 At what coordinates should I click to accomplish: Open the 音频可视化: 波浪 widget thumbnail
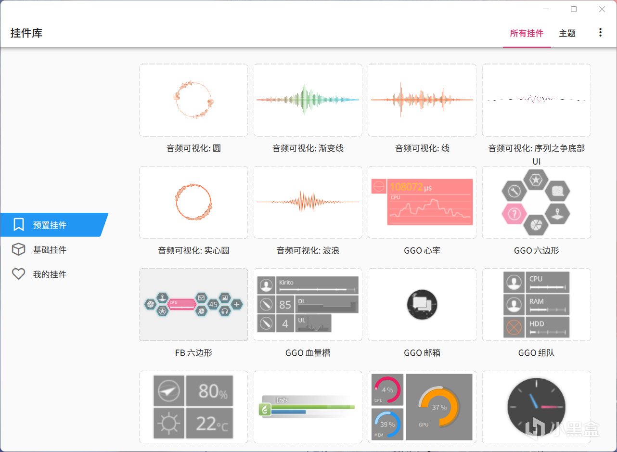tap(308, 202)
